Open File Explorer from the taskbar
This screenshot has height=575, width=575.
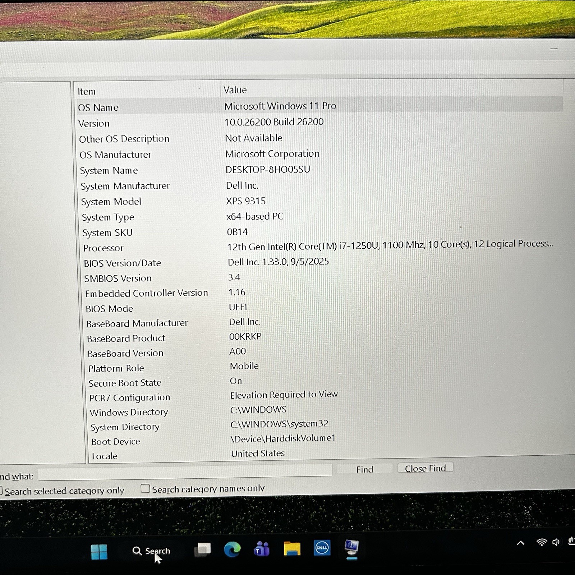pos(292,549)
